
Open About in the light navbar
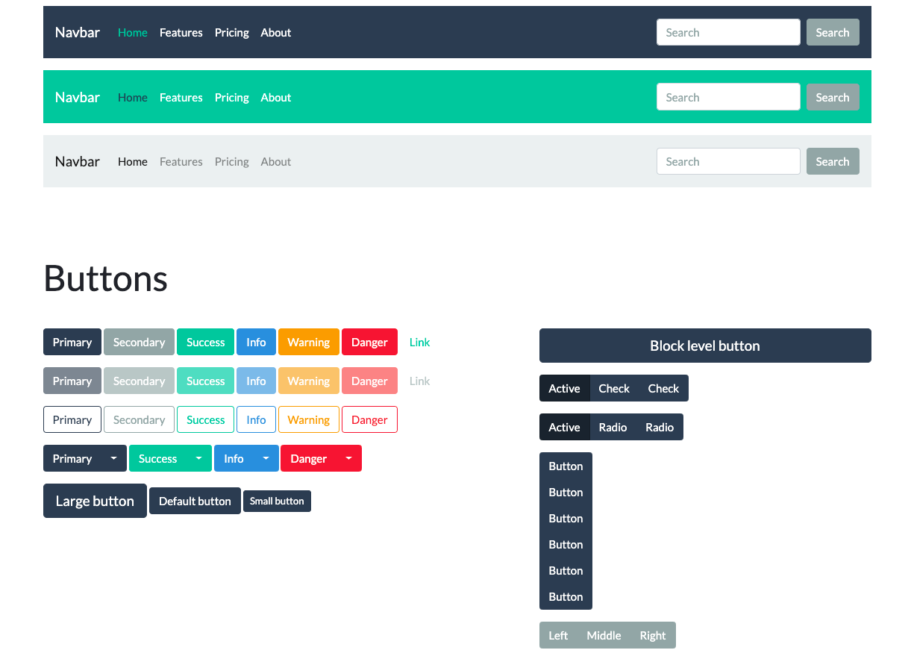click(276, 161)
